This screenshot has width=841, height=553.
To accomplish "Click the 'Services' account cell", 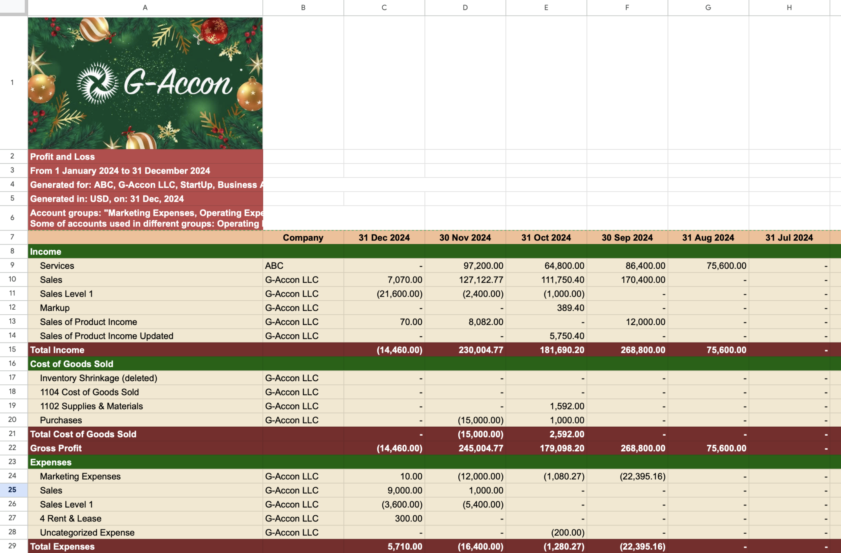I will tap(145, 265).
